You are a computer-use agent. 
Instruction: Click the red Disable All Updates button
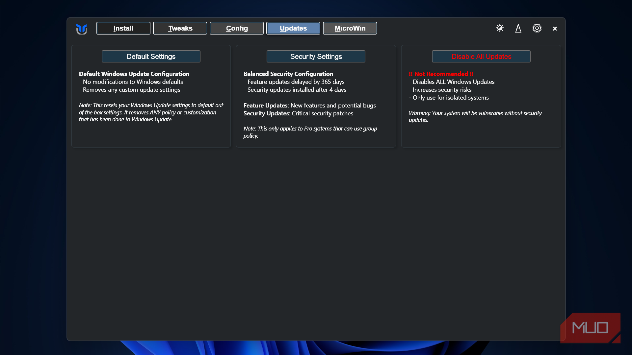pos(481,57)
